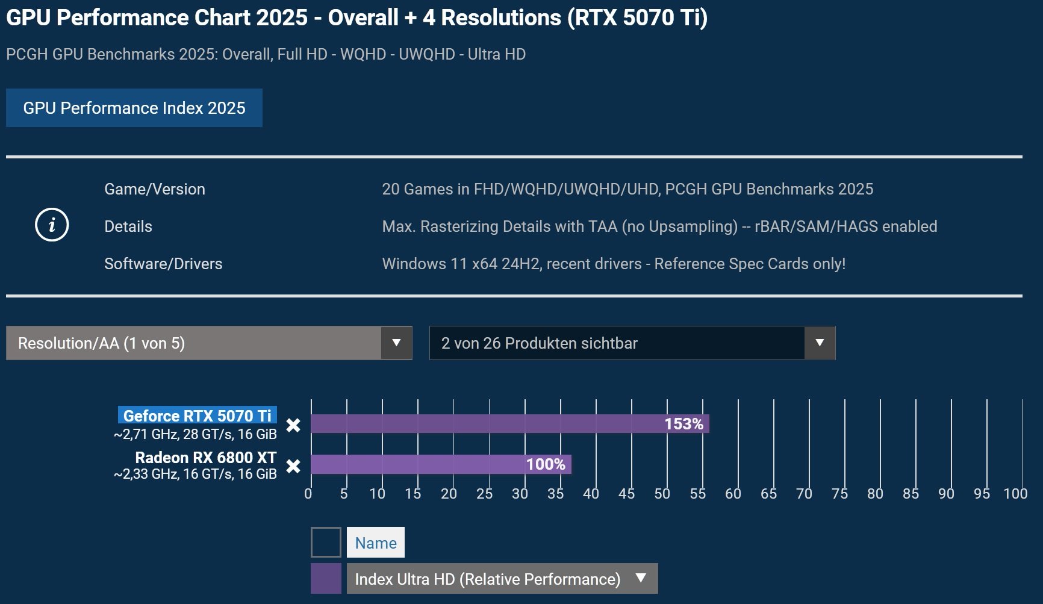The image size is (1043, 604).
Task: Click the circled info icon beside Details
Action: pyautogui.click(x=52, y=225)
